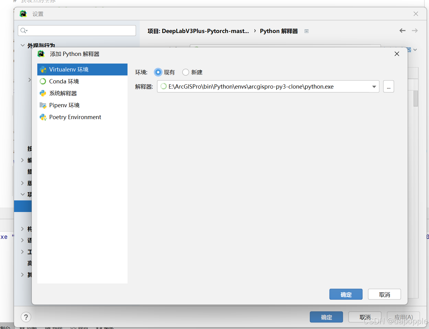Click breadcrumb 项目: DeepLabV3Plus-Pytorch-mast...
The width and height of the screenshot is (429, 329).
click(198, 31)
